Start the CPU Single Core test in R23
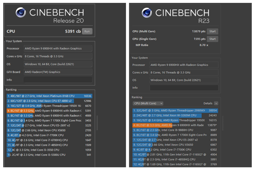This screenshot has width=255, height=170. point(212,39)
